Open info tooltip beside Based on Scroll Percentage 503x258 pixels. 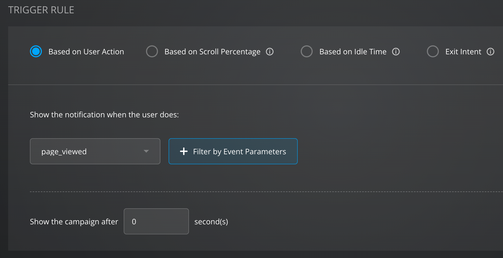[x=269, y=52]
